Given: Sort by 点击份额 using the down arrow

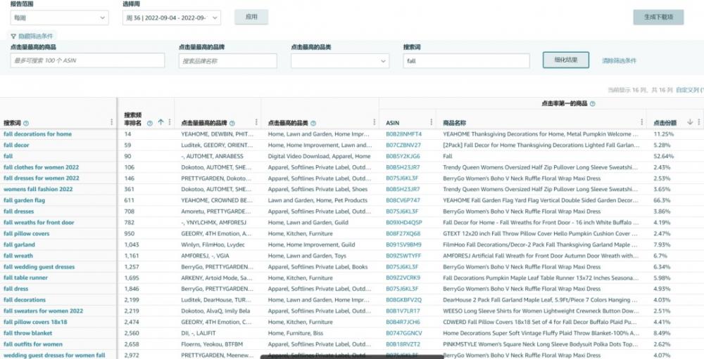Looking at the screenshot, I should 690,122.
